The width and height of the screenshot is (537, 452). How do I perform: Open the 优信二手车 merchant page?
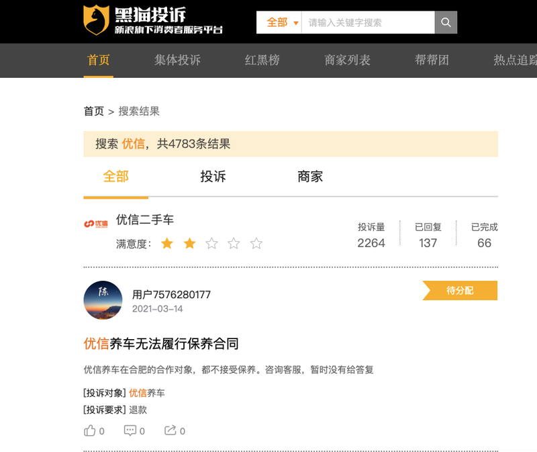coord(145,220)
